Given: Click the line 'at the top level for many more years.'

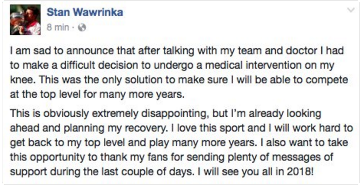Looking at the screenshot, I should click(98, 94).
